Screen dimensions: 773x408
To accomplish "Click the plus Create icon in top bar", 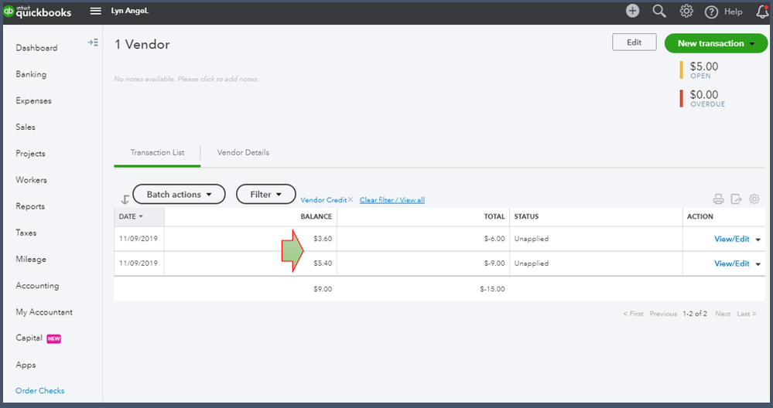I will pos(632,11).
